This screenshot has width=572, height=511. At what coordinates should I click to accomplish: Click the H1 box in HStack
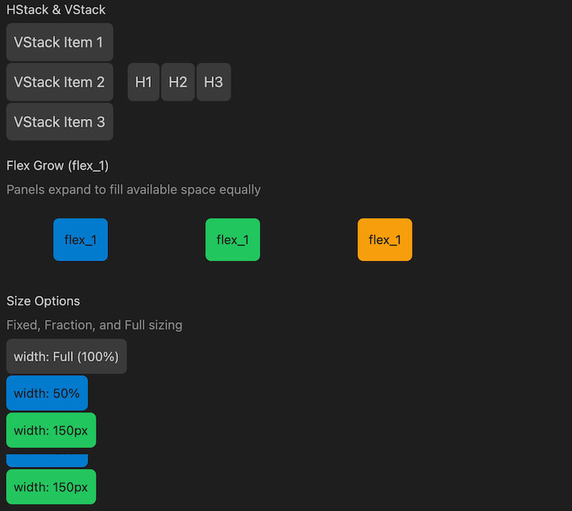point(144,82)
